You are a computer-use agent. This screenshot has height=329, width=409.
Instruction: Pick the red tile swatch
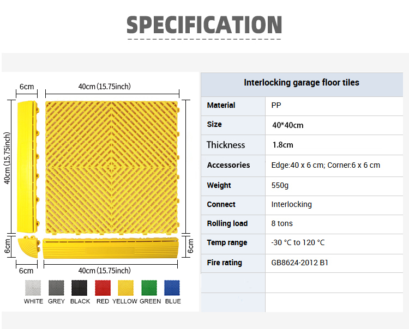[x=103, y=288]
